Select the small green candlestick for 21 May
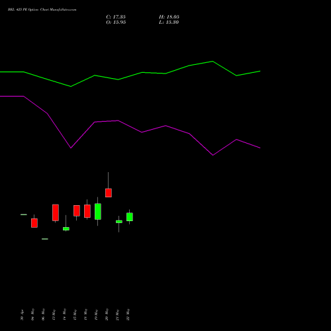 pos(119,222)
